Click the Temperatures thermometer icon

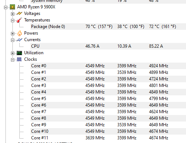point(19,20)
